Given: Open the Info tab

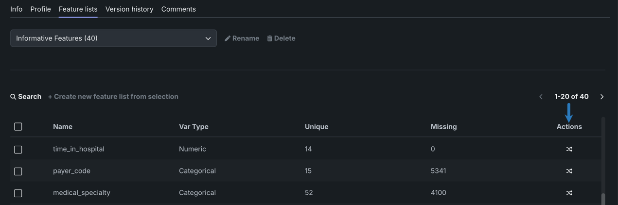Looking at the screenshot, I should 16,9.
